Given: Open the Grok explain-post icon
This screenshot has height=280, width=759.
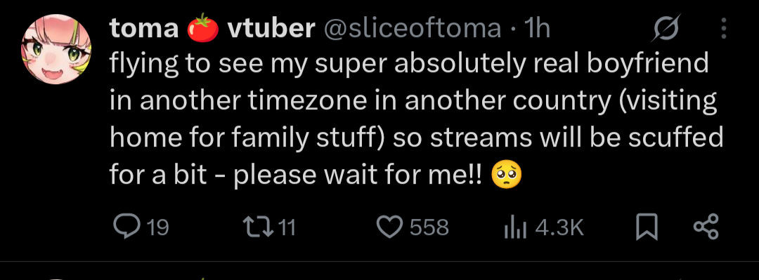Looking at the screenshot, I should pos(666,29).
